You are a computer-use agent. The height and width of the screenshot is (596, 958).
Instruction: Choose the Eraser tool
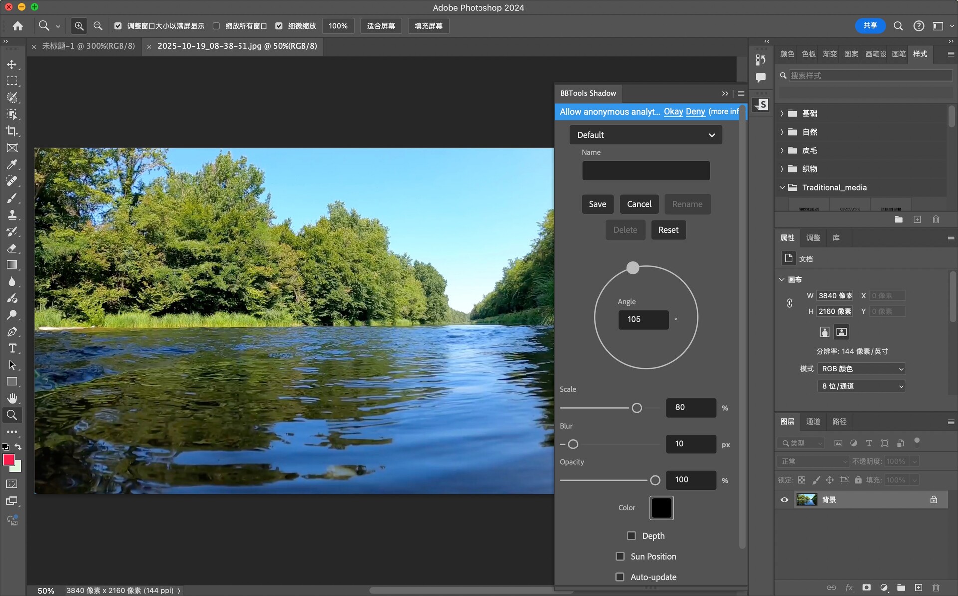[12, 248]
